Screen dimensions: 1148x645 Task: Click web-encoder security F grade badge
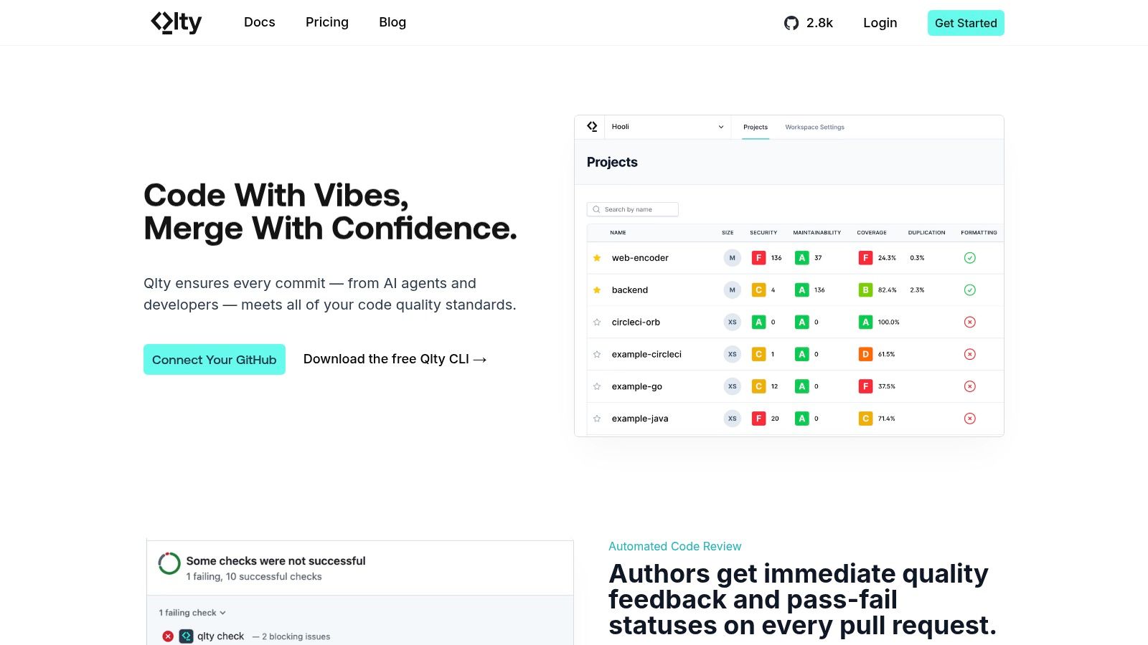(x=758, y=258)
